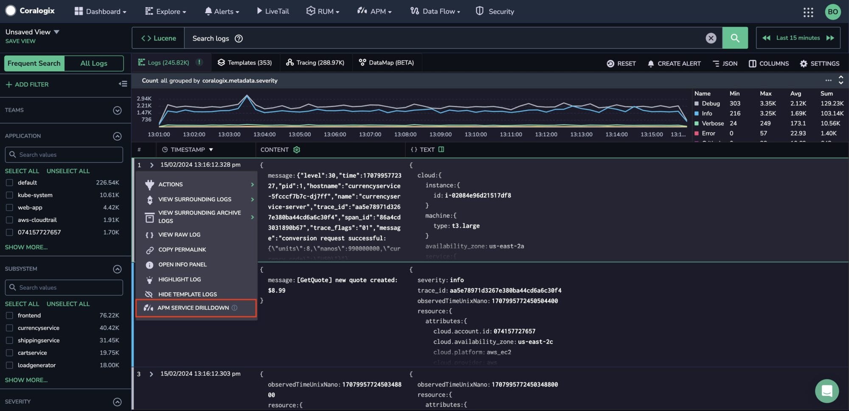Click the RESET button
This screenshot has width=849, height=411.
[x=621, y=64]
